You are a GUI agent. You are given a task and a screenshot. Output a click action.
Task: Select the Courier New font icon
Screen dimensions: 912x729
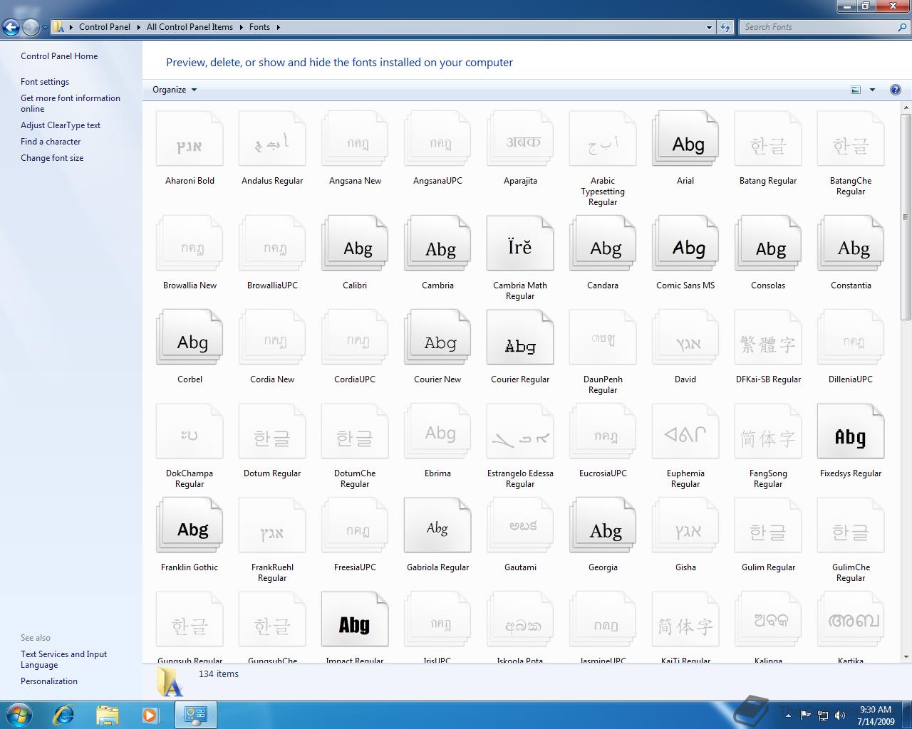tap(437, 338)
